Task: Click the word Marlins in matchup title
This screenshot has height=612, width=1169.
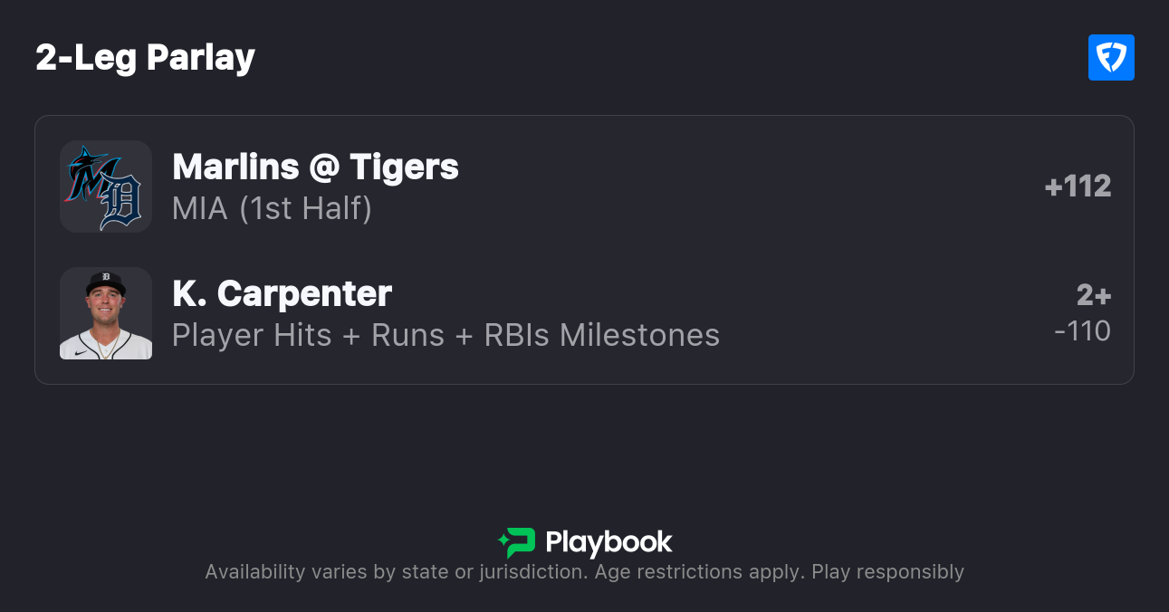Action: click(235, 167)
